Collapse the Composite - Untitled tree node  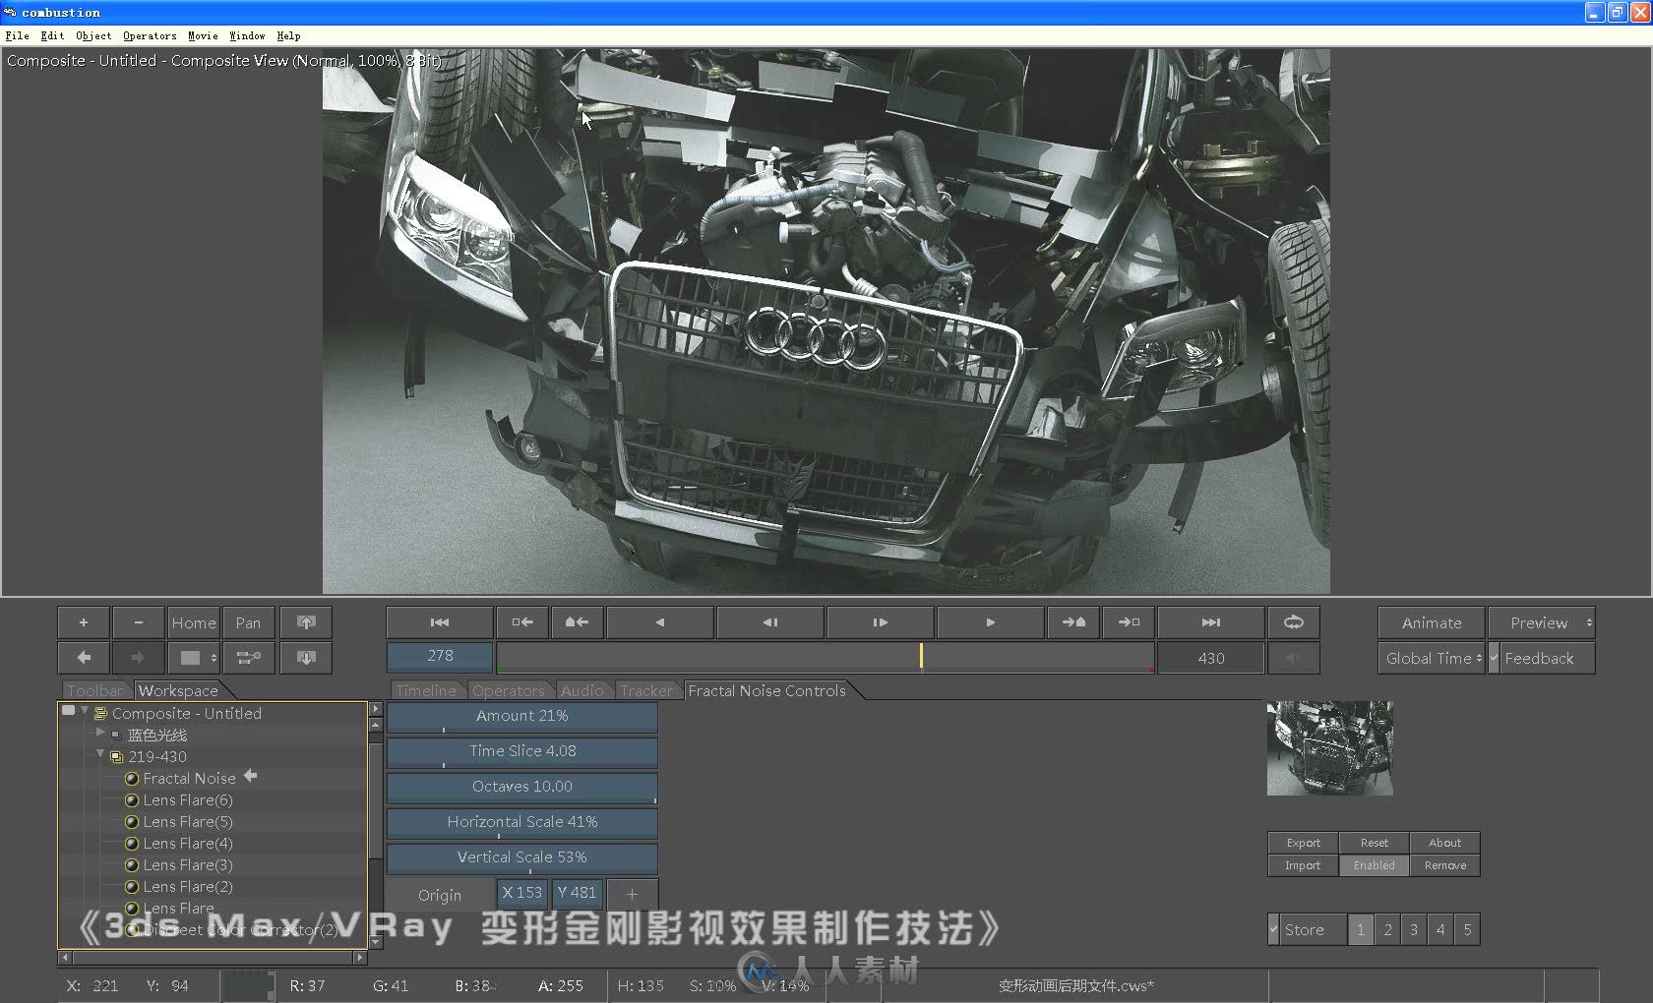(85, 710)
